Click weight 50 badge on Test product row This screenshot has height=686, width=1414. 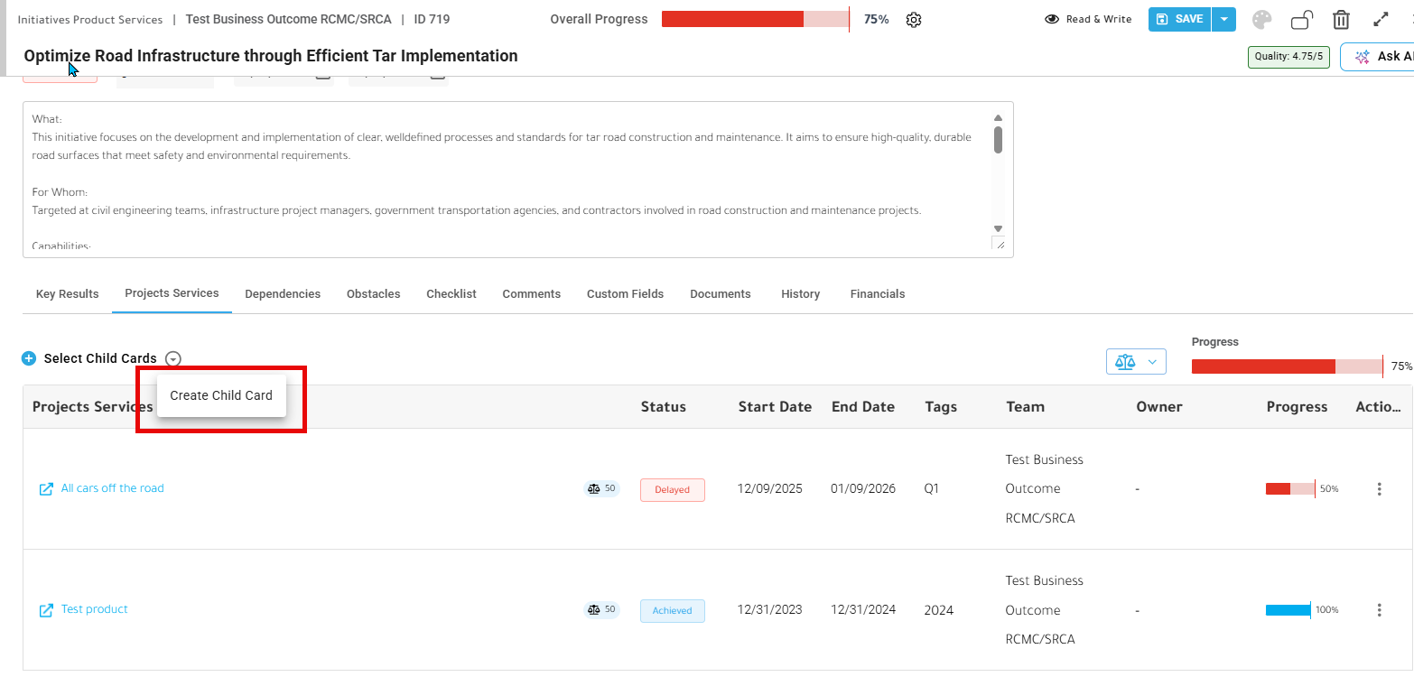click(601, 610)
